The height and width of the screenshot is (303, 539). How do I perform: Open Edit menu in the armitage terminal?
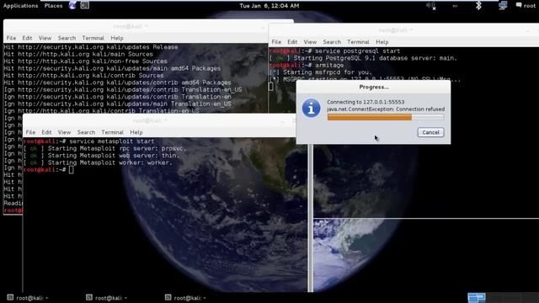pyautogui.click(x=292, y=42)
